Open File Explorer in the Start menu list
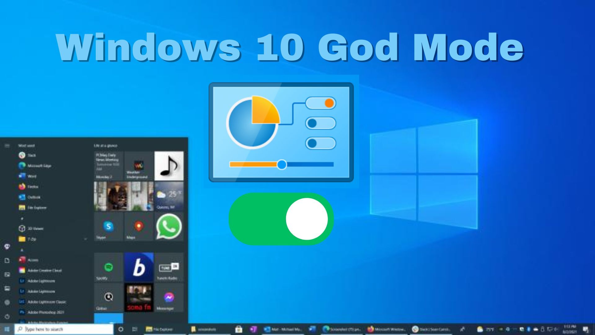Screen dimensions: 595x335 (33, 208)
